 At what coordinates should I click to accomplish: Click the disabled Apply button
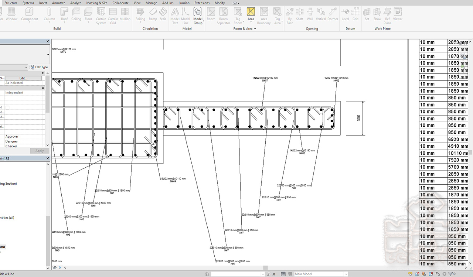pyautogui.click(x=40, y=151)
